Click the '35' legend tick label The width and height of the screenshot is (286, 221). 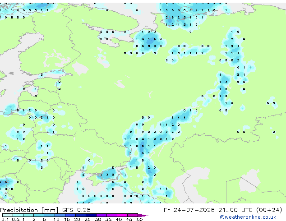(109, 219)
